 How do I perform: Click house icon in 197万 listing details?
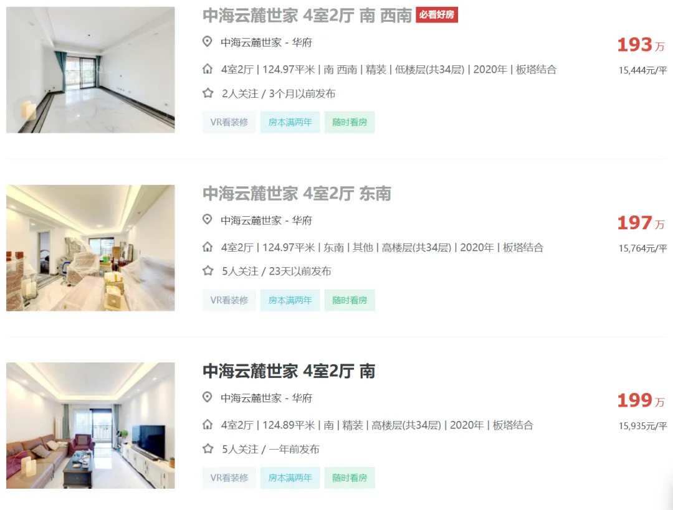208,247
